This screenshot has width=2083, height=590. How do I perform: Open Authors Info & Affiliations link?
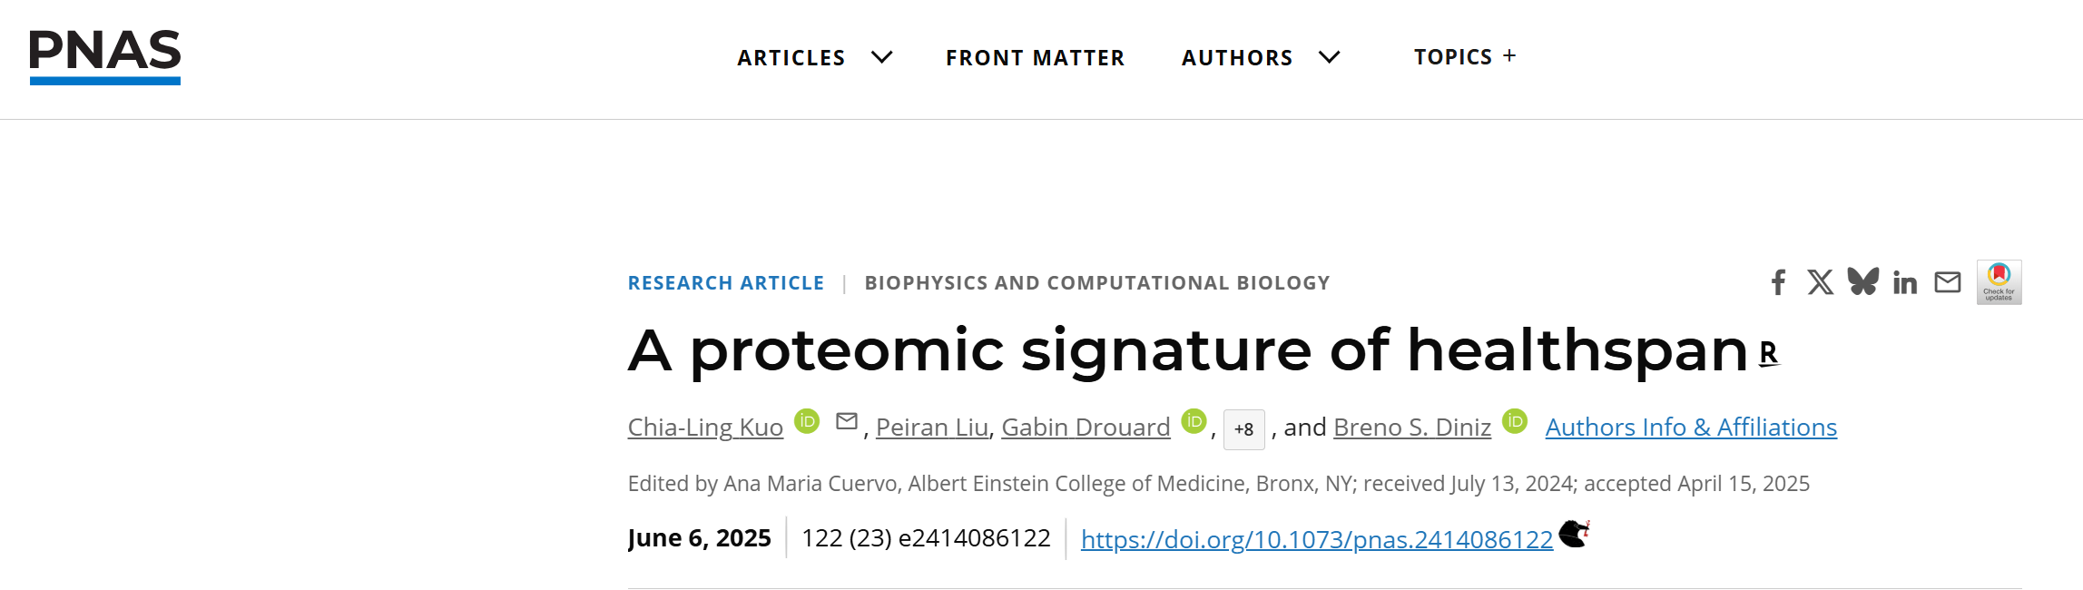point(1691,427)
